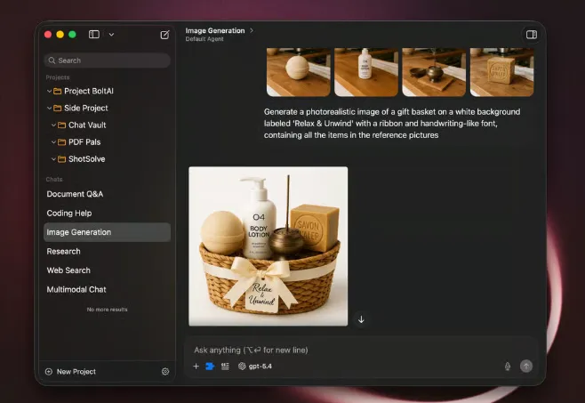Click the plus circle icon beside New Project

click(x=49, y=372)
